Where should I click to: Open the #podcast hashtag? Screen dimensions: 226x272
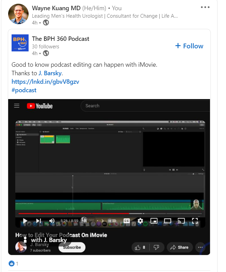pyautogui.click(x=24, y=90)
